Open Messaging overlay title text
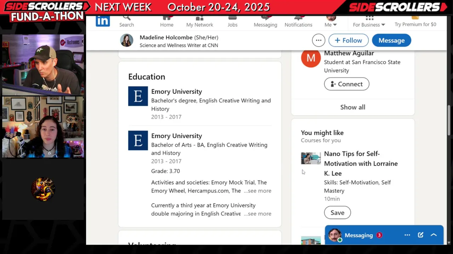The image size is (453, 254). point(359,235)
